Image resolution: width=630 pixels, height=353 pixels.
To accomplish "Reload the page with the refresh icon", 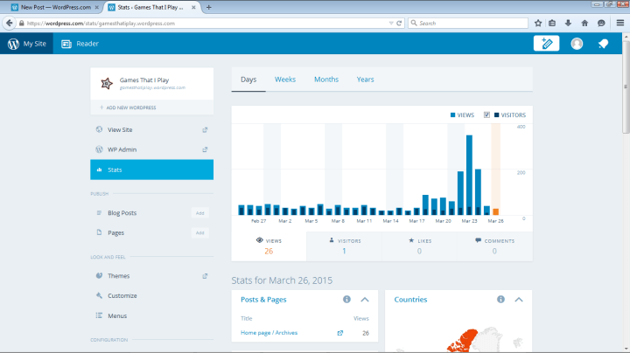I will (x=399, y=24).
